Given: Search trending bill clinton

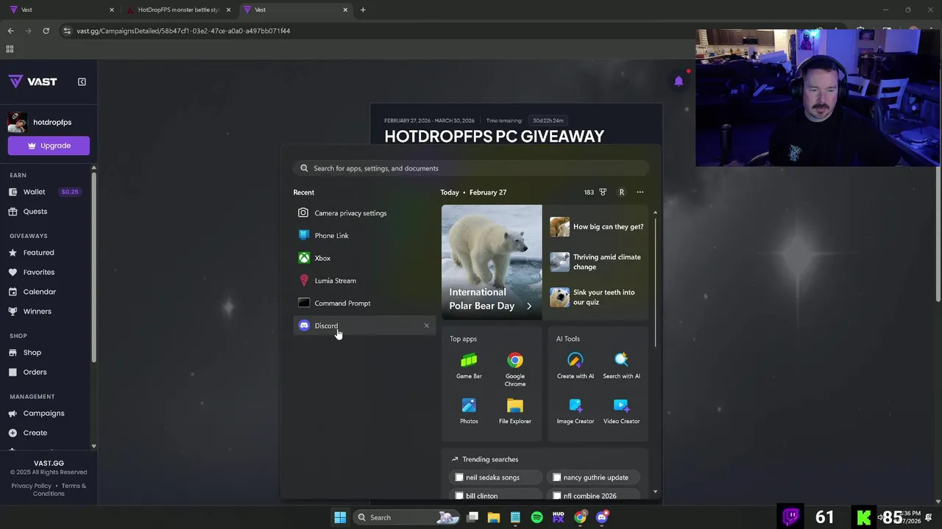Looking at the screenshot, I should (x=495, y=496).
